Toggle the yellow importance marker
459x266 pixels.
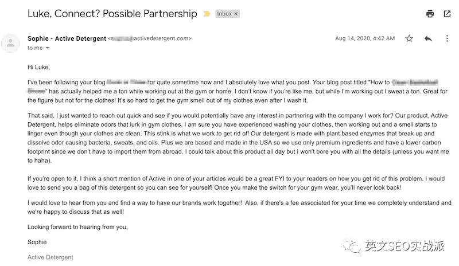[207, 14]
